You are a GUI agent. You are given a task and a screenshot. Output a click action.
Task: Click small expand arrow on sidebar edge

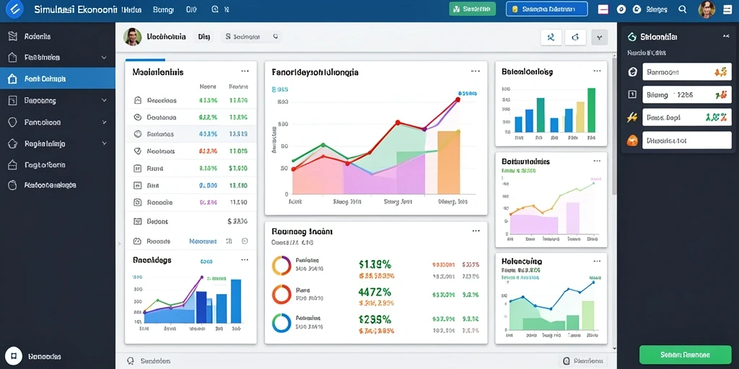(x=119, y=244)
